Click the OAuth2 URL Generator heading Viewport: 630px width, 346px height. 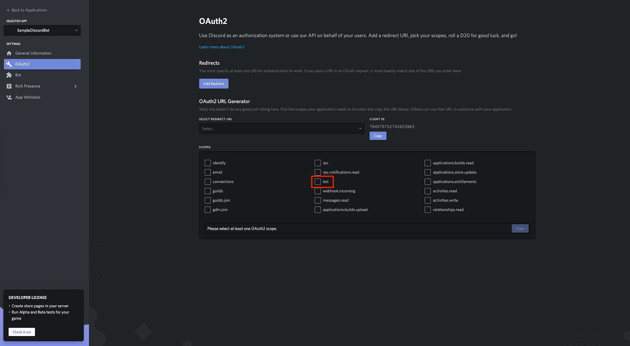coord(225,102)
